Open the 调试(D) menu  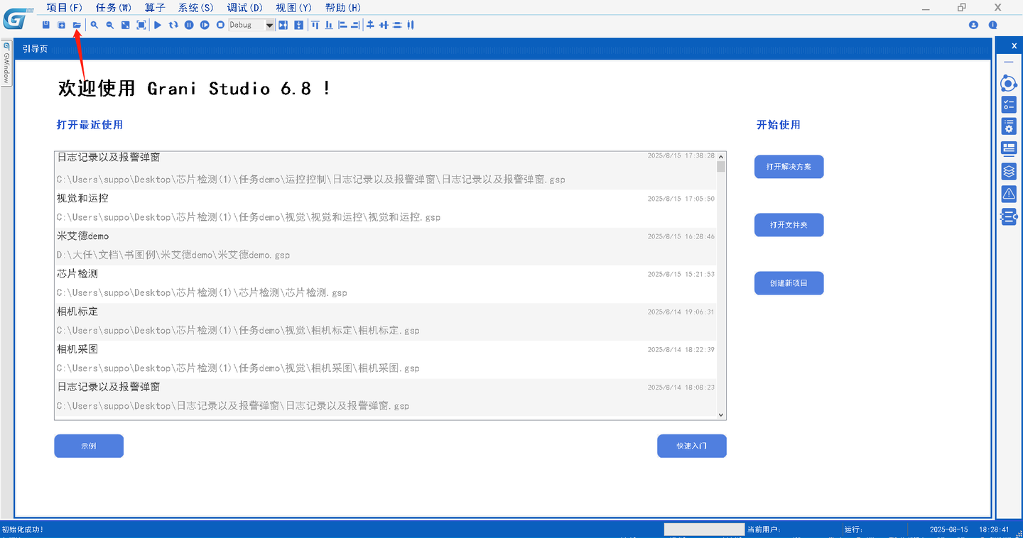click(x=244, y=8)
